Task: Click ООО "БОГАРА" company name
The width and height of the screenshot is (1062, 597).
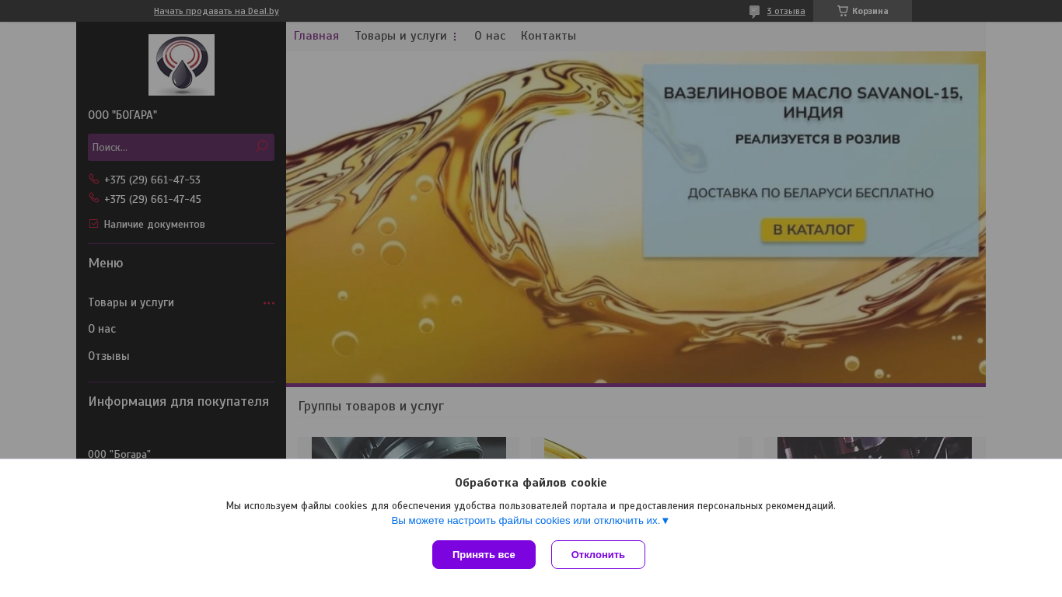Action: pos(123,115)
